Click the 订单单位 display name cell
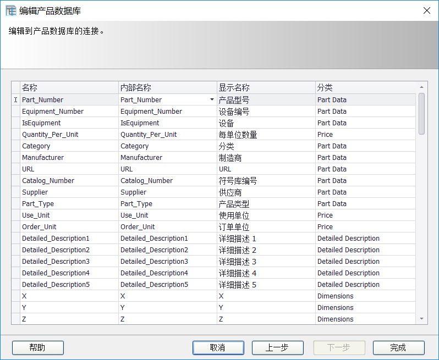The width and height of the screenshot is (439, 360). pyautogui.click(x=266, y=227)
